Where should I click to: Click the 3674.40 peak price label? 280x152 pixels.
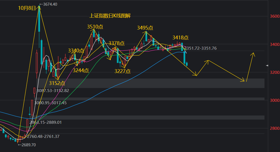click(48, 4)
